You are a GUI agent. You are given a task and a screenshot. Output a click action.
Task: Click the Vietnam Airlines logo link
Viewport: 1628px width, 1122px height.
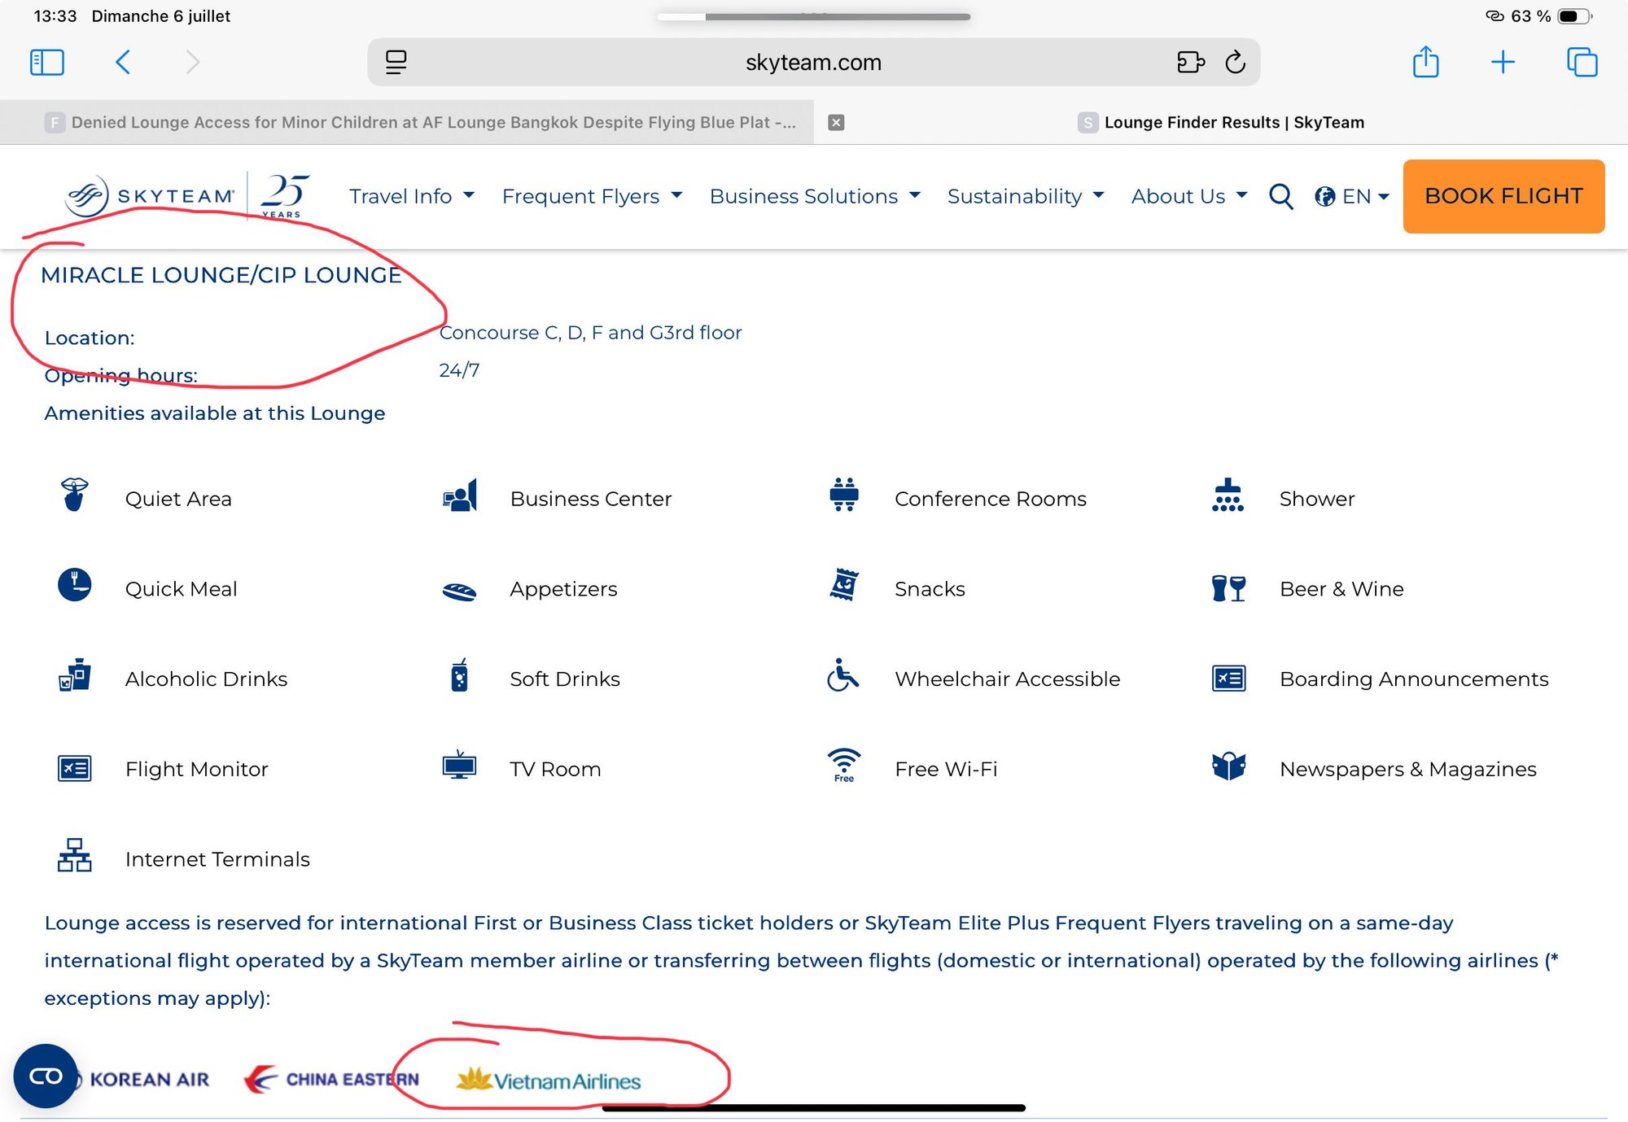click(549, 1080)
